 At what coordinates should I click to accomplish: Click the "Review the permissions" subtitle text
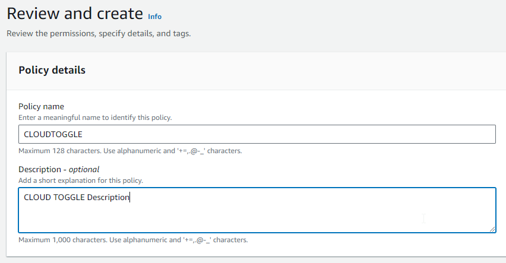[x=99, y=34]
